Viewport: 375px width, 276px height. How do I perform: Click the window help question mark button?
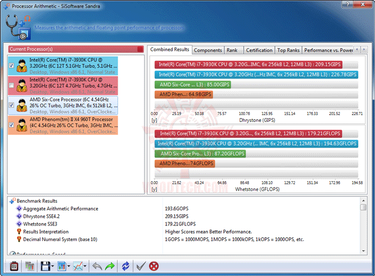pos(347,4)
